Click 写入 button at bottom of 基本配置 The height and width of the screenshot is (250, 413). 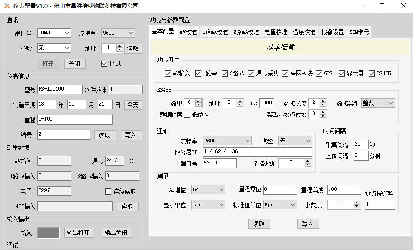pyautogui.click(x=308, y=224)
